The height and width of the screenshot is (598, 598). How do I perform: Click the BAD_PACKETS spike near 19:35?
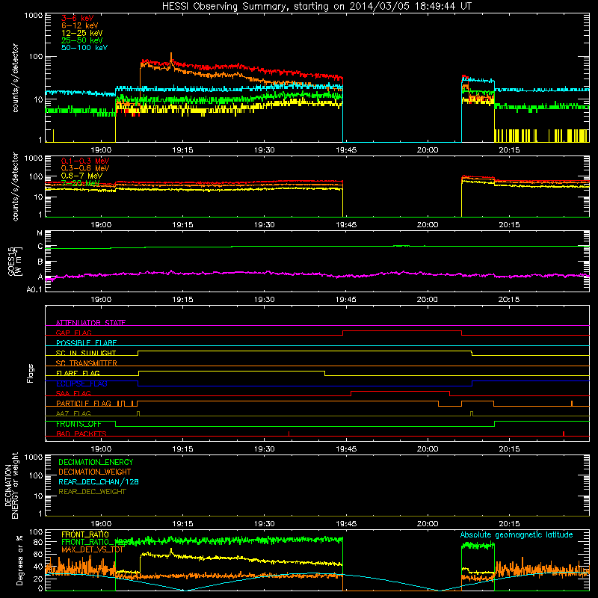[289, 434]
